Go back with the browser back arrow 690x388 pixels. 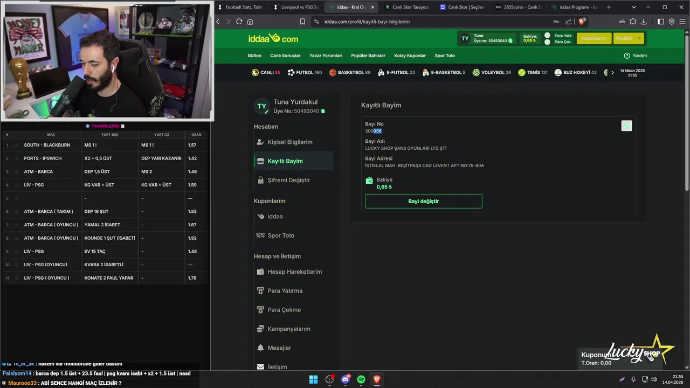pyautogui.click(x=218, y=22)
